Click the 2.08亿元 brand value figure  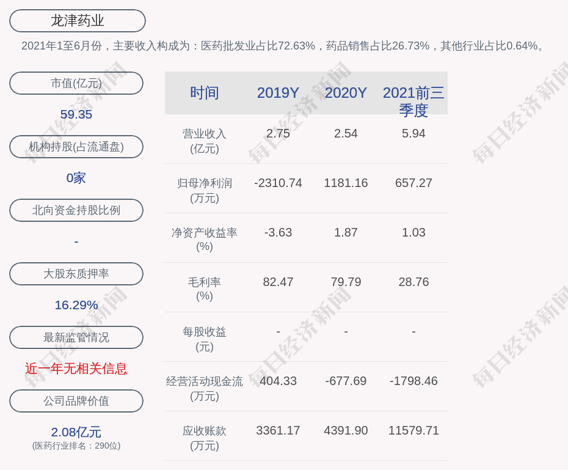point(76,432)
